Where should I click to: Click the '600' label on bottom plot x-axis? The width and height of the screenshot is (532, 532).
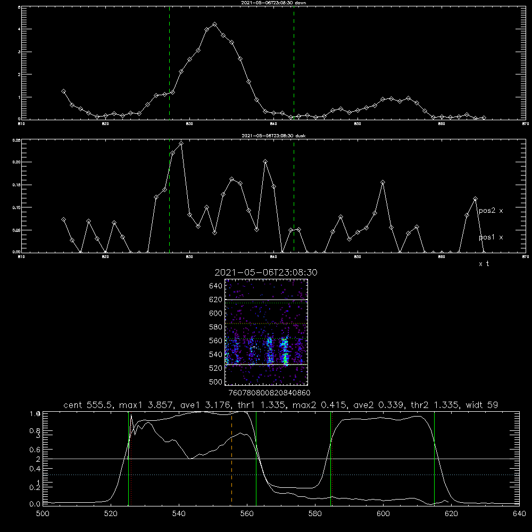point(383,514)
